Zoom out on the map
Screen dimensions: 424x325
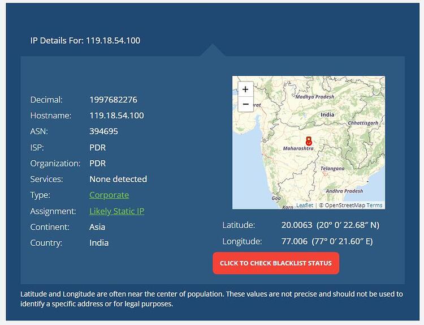[245, 104]
